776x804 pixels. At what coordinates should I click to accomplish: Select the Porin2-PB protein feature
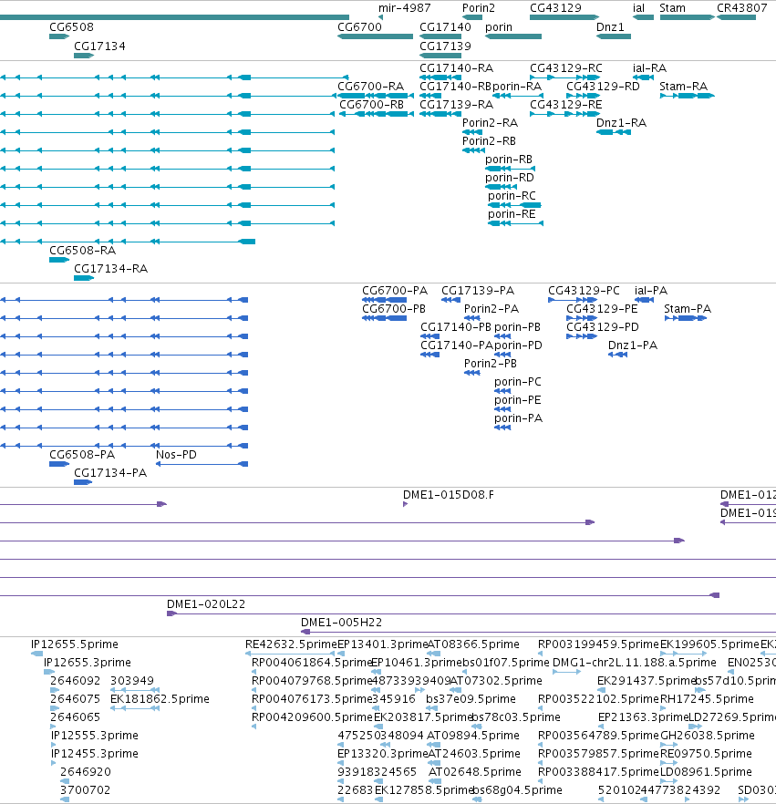(491, 364)
